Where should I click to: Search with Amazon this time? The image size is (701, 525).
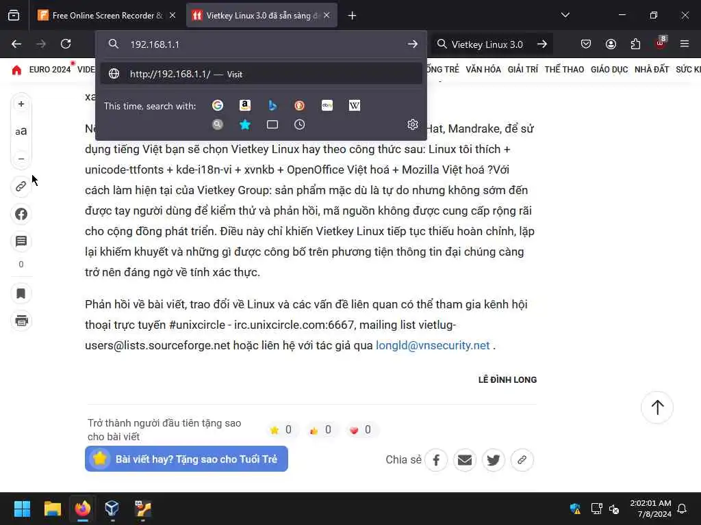click(244, 105)
